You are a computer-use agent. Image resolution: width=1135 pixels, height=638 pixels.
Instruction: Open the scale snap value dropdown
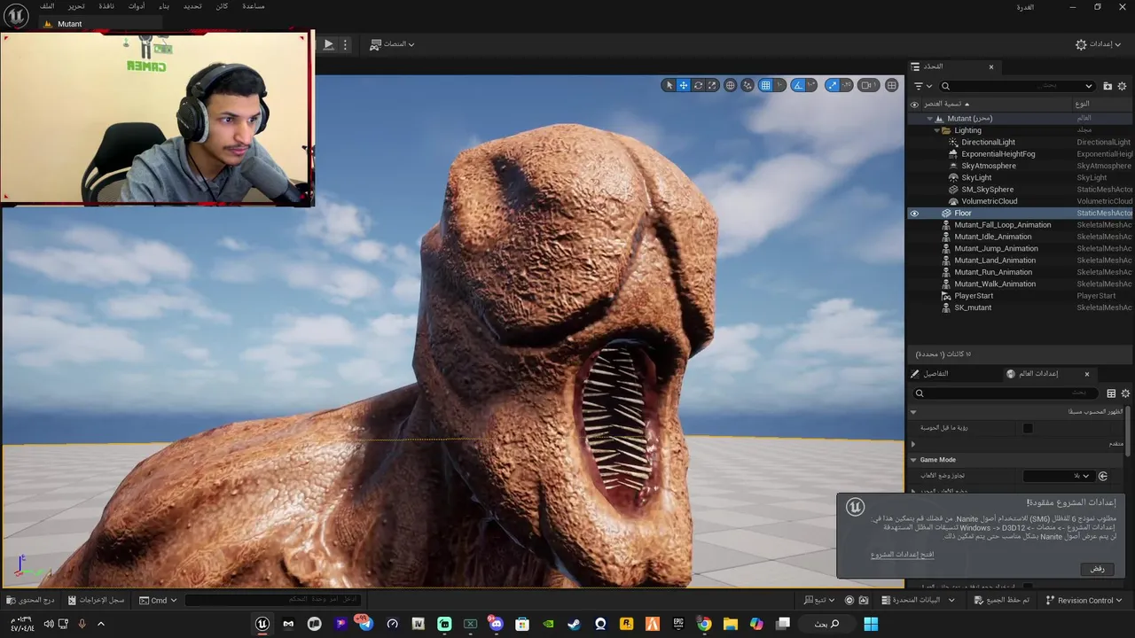[x=846, y=85]
